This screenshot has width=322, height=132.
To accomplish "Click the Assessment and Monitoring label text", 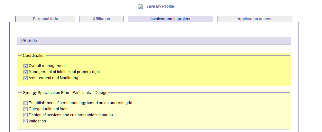I will coord(53,78).
